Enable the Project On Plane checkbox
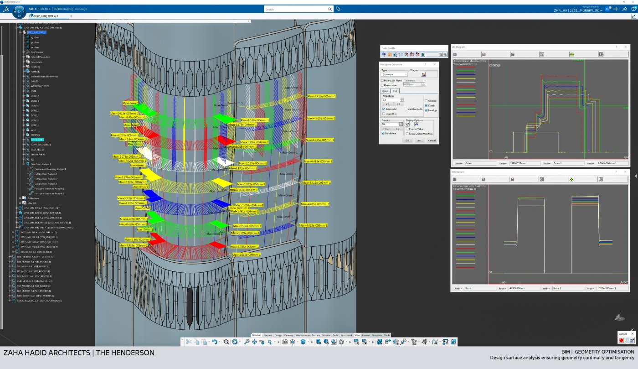Screen dimensions: 638x369 pos(382,81)
